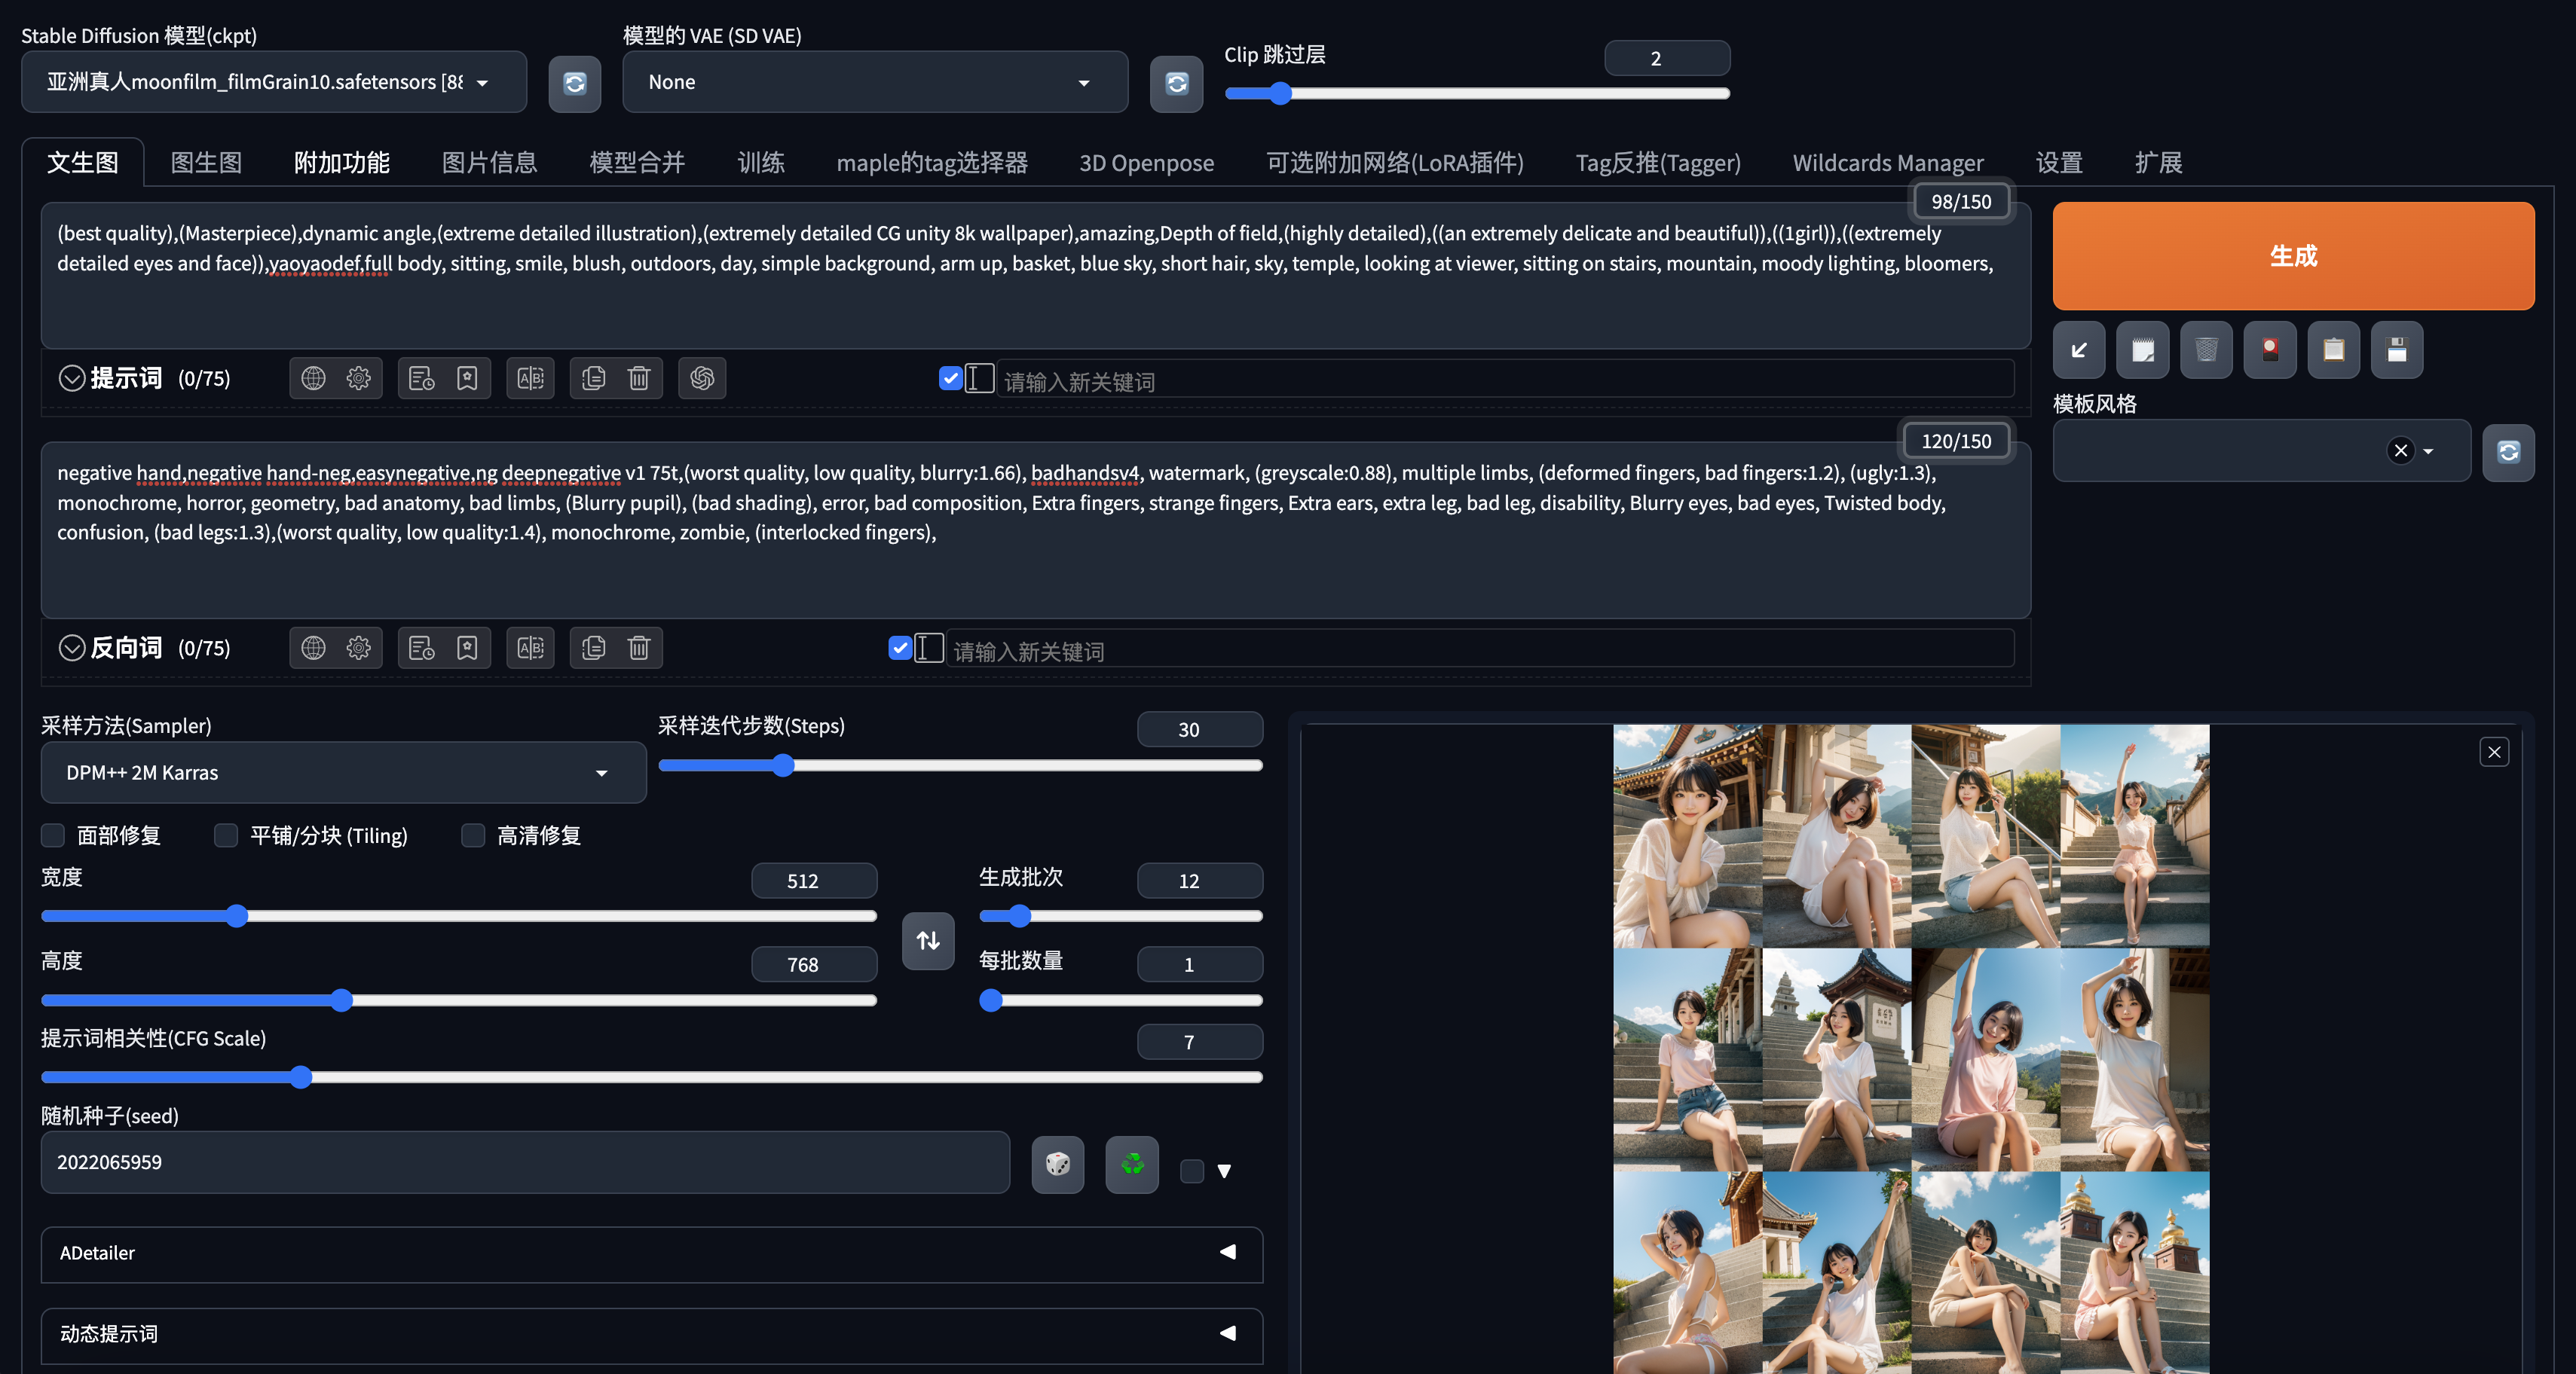Click the orange 生成 generate button
The image size is (2576, 1374).
click(2292, 256)
